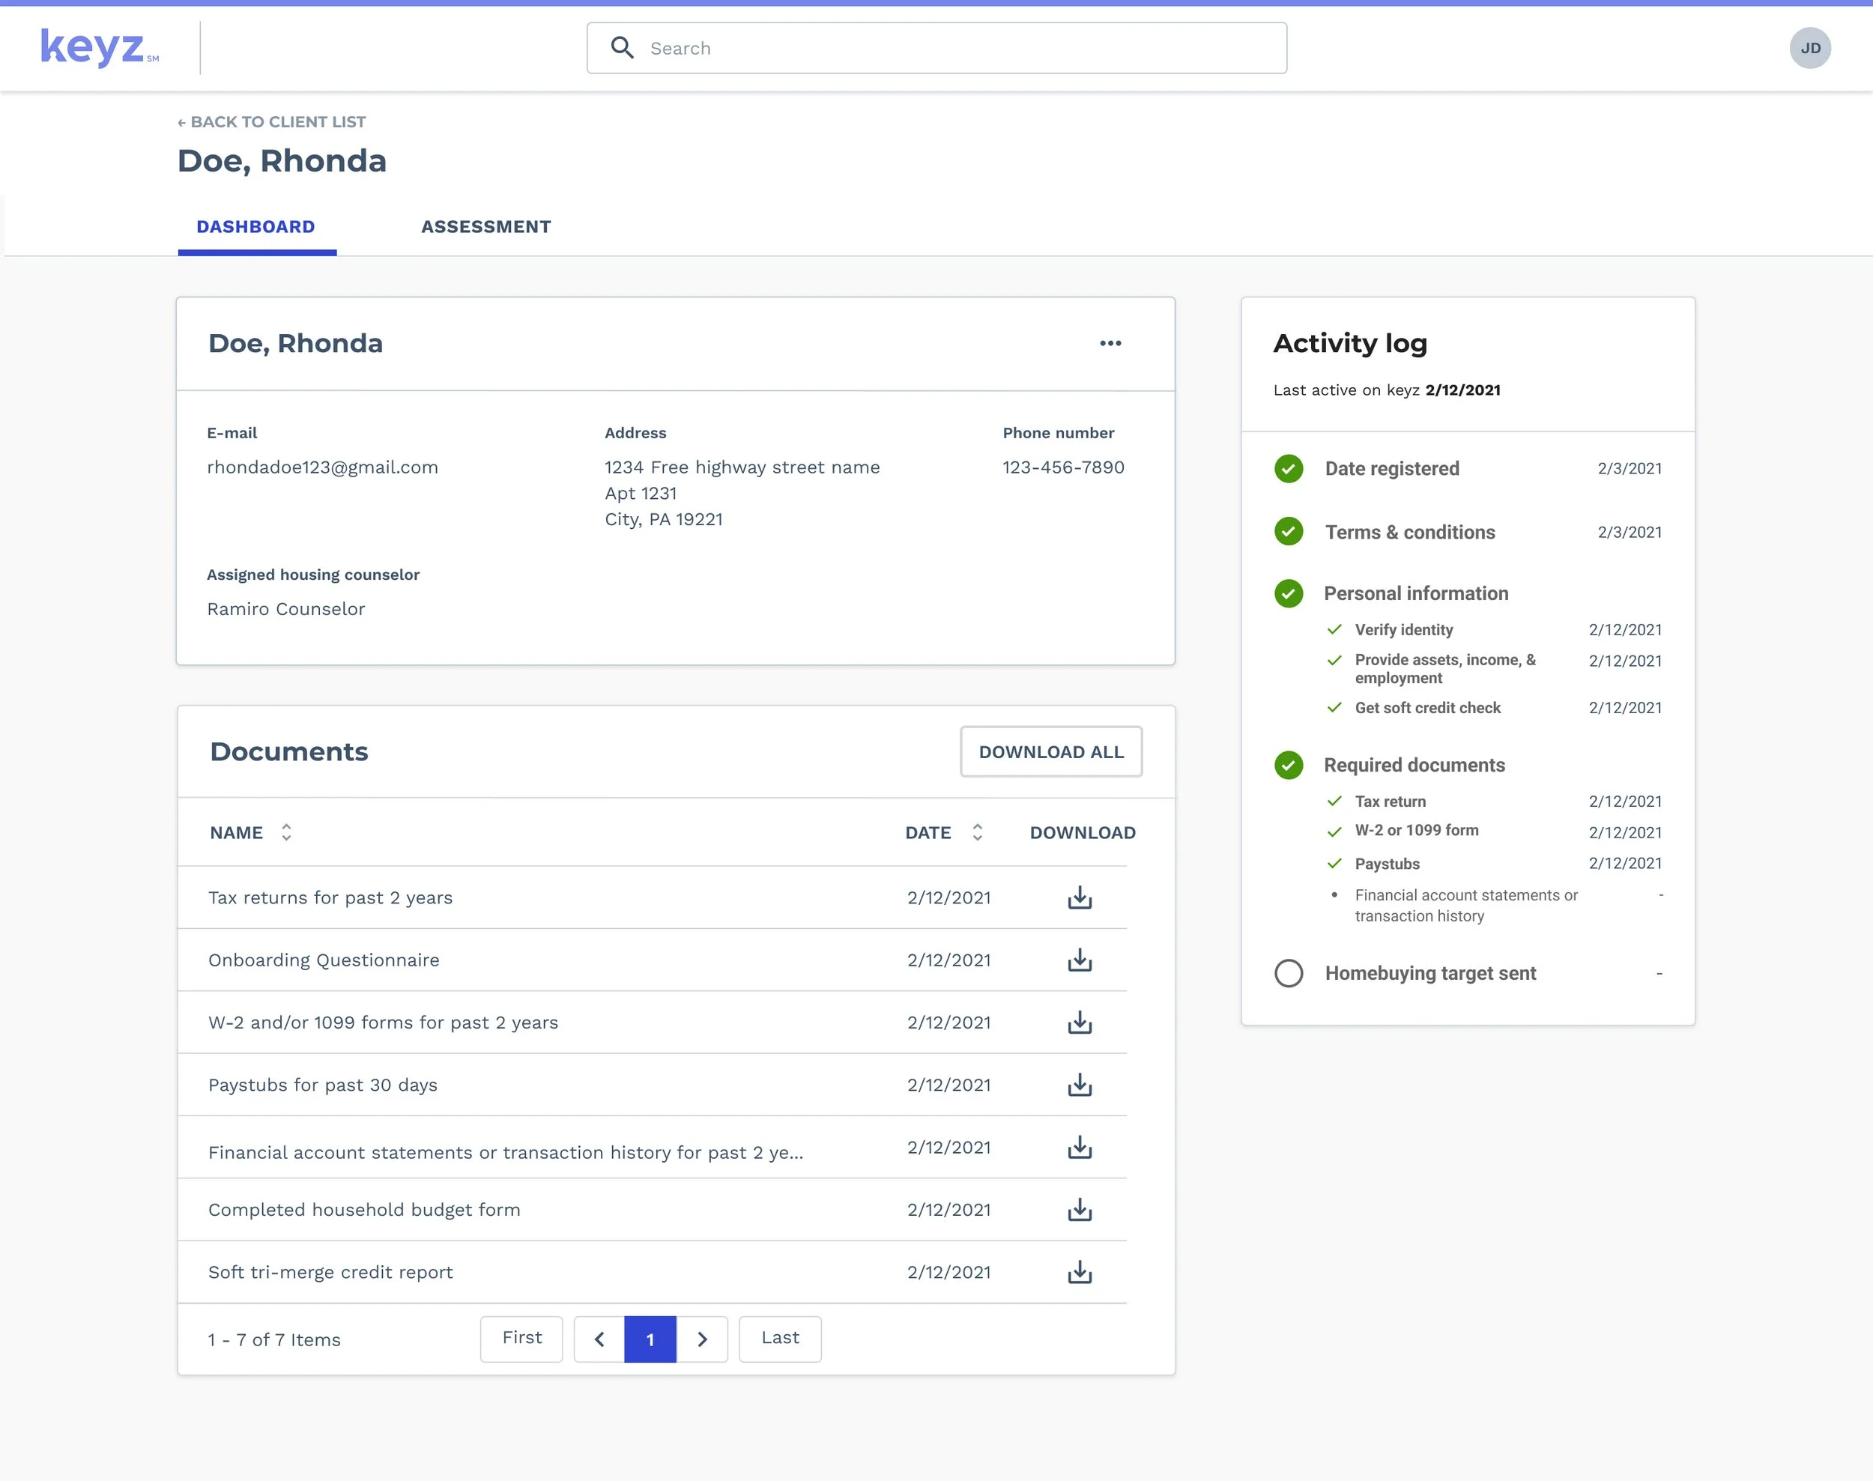Open the JD user avatar menu
1873x1481 pixels.
1810,48
